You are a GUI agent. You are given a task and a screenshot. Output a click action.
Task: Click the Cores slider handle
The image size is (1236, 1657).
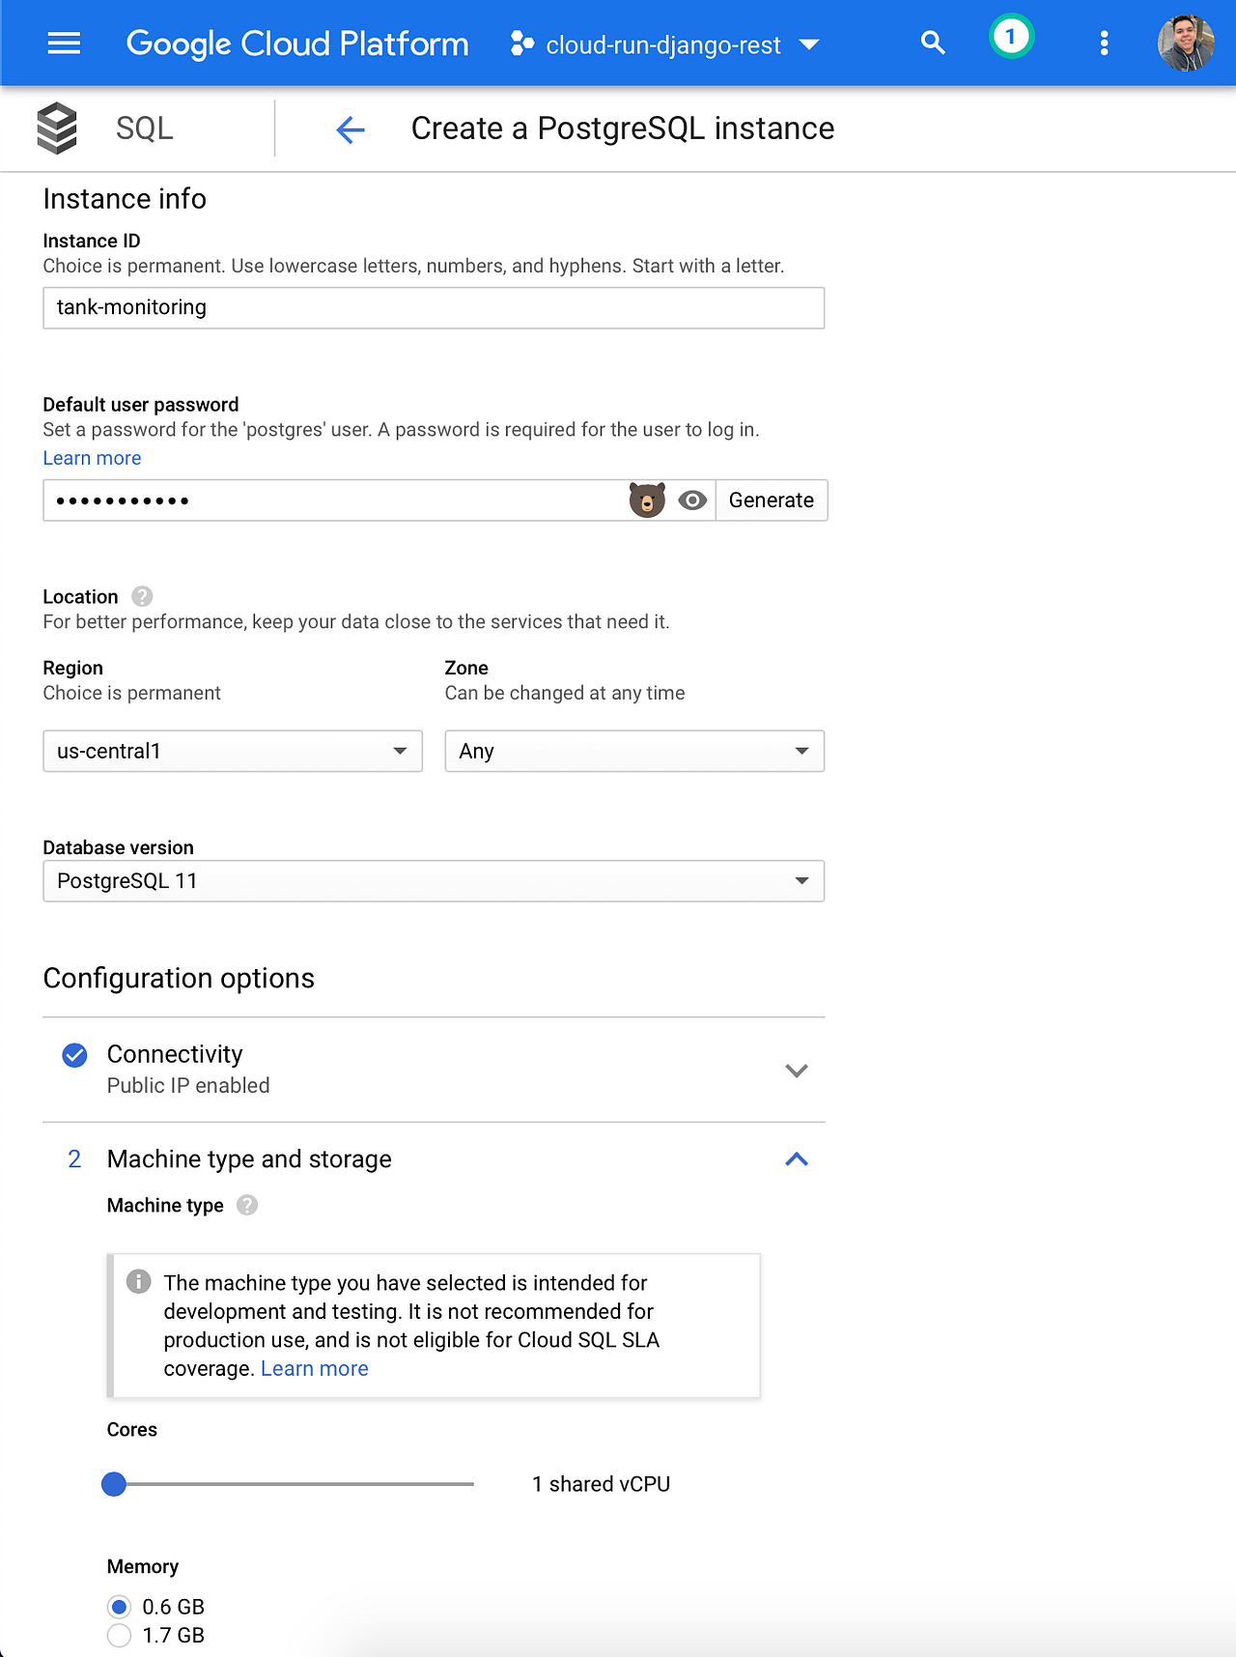click(114, 1484)
